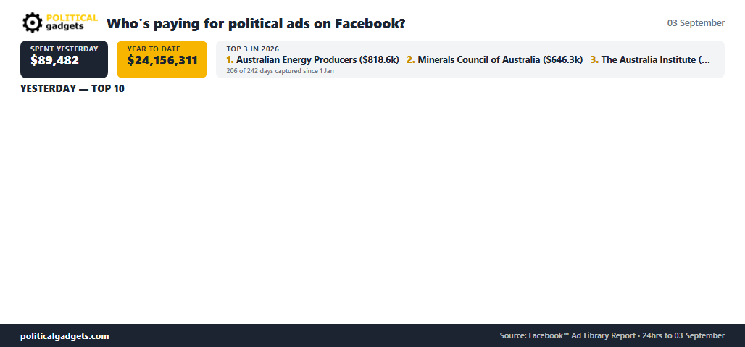Open the politicalgadgets.com footer link
Image resolution: width=745 pixels, height=347 pixels.
click(64, 336)
